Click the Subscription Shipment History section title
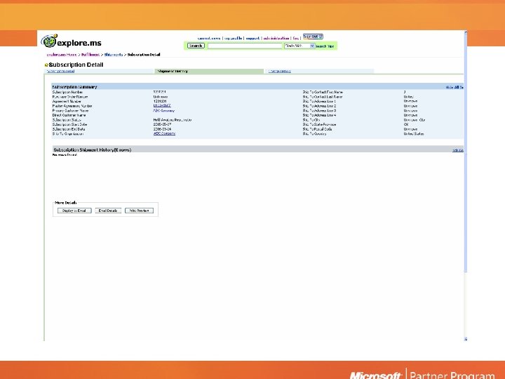 [x=92, y=150]
